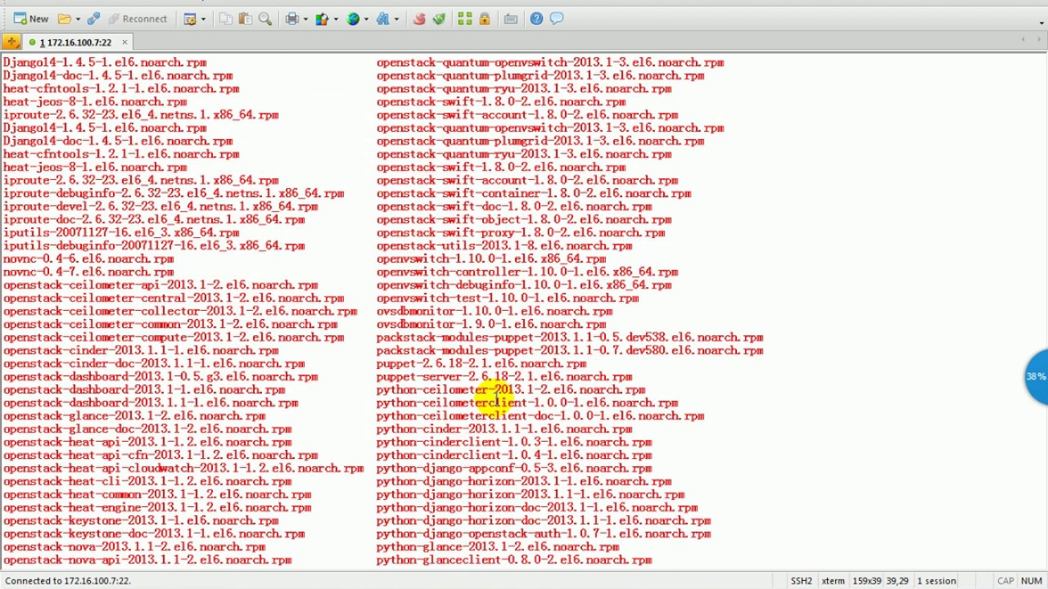Click novnc-0.4-7.el6.noarch.rpm
1048x589 pixels.
coord(88,272)
